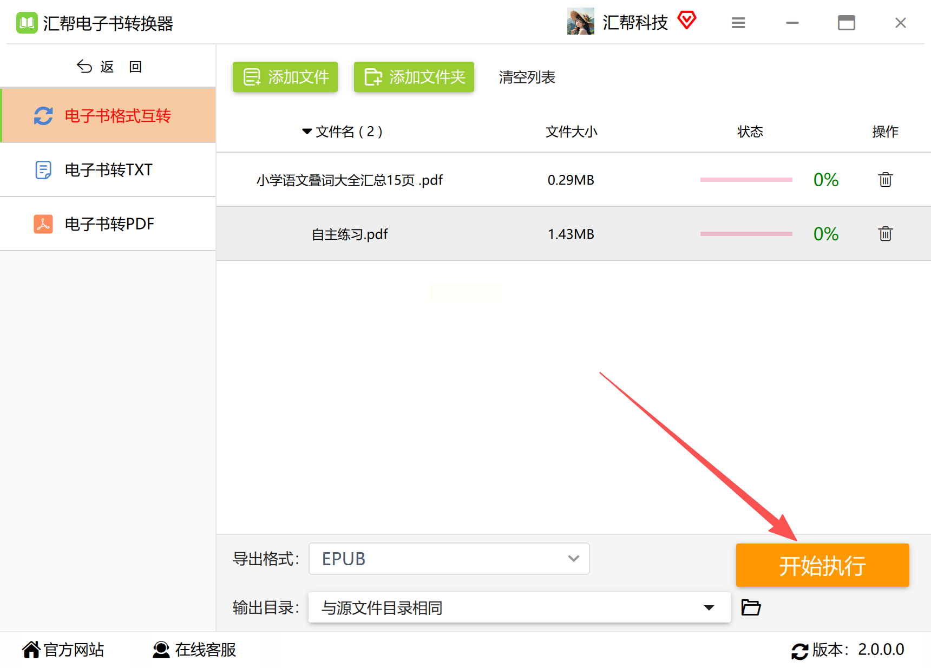
Task: Click the 0% status of 自主练习.pdf
Action: coord(826,234)
